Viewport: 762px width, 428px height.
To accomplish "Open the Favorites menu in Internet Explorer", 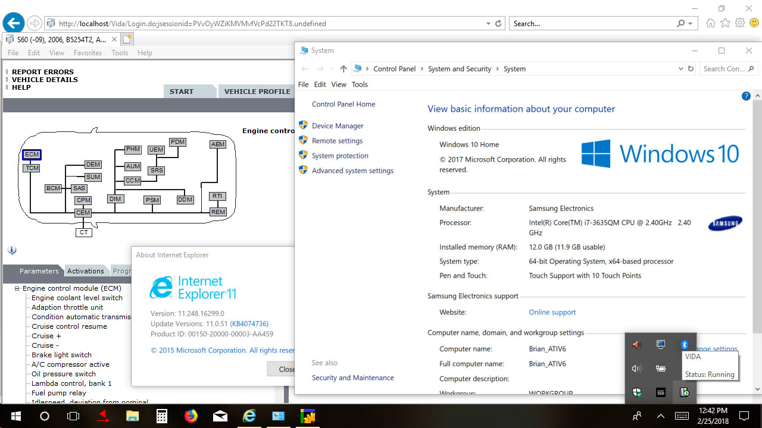I will click(88, 53).
